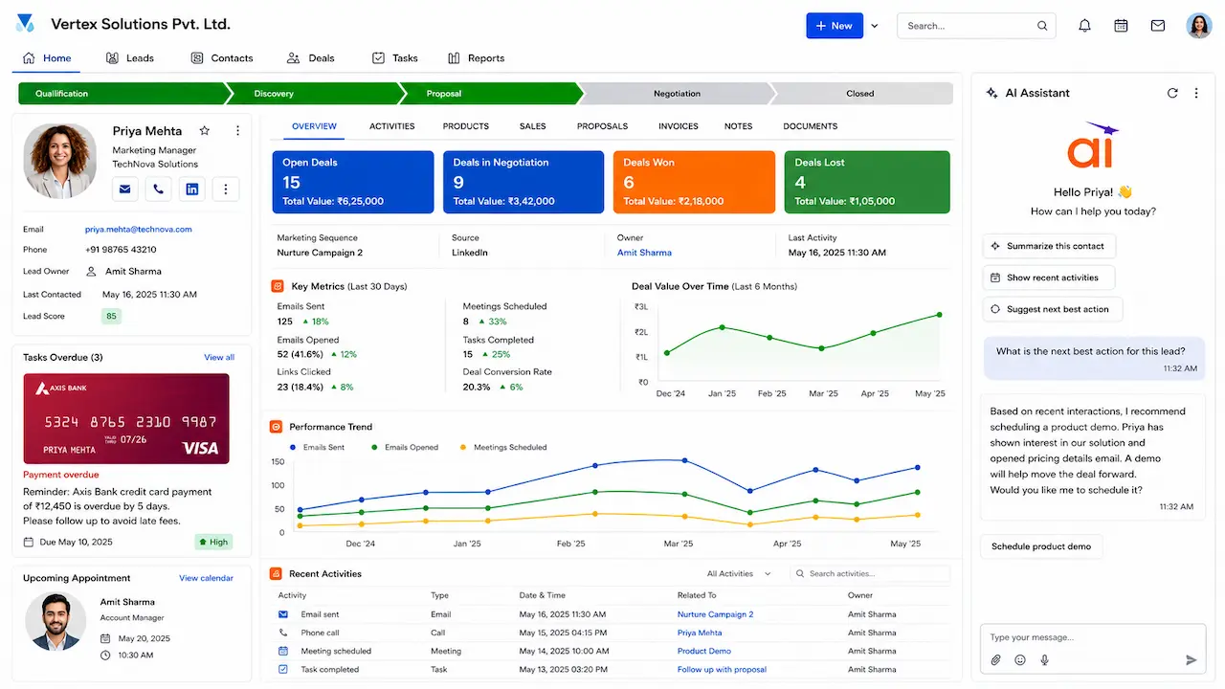Screen dimensions: 1225x689
Task: Click the Axis Bank credit card image
Action: coord(126,418)
